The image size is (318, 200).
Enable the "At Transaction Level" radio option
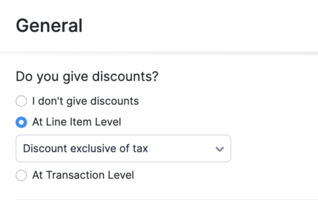coord(21,175)
